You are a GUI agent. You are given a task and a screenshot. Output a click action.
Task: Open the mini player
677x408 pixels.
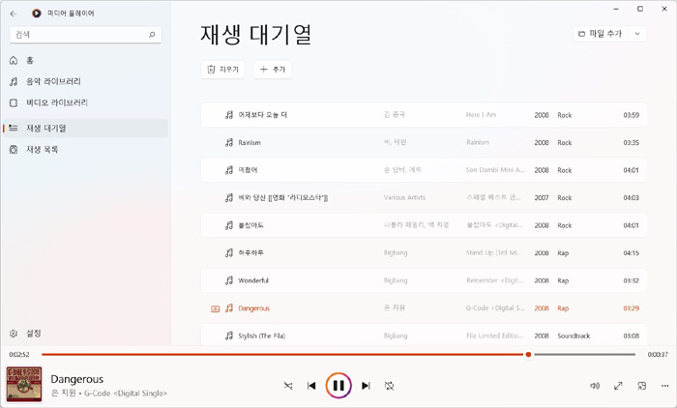tap(642, 386)
